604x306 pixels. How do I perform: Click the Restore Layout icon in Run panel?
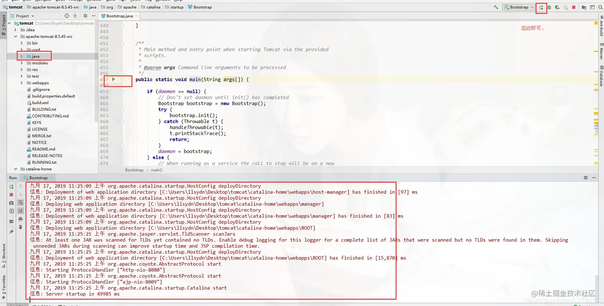[11, 221]
